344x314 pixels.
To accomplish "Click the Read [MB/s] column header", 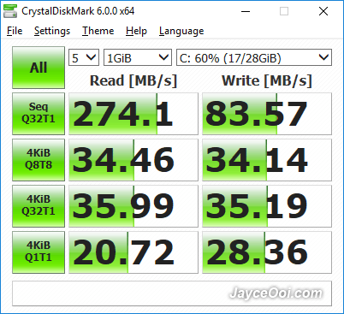I will 133,80.
